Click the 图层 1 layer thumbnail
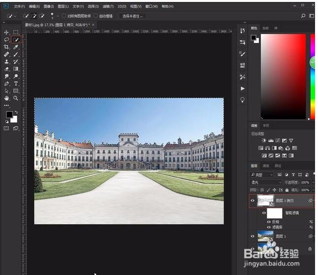 tap(265, 236)
